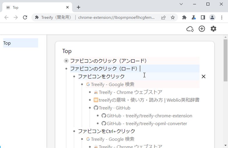Click the circled plus add icon
The height and width of the screenshot is (148, 228).
point(202,29)
